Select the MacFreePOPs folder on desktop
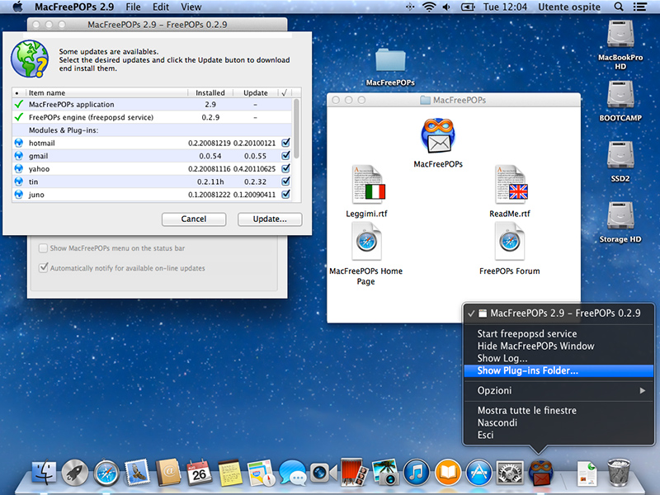The image size is (660, 495). [390, 60]
